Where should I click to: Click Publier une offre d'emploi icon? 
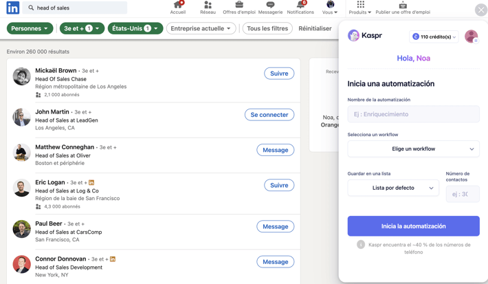pos(403,5)
